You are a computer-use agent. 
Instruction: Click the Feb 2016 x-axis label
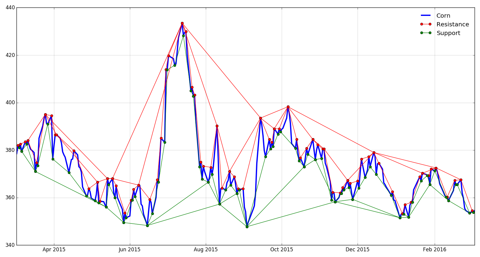435,250
